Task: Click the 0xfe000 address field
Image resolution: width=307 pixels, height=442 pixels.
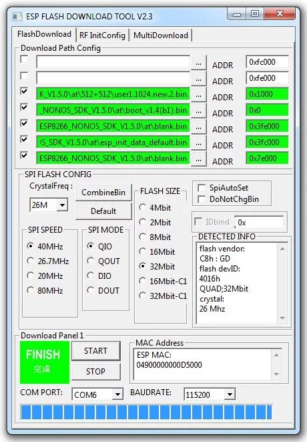Action: [x=267, y=78]
